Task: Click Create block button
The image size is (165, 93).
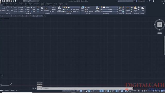Action: coord(87,7)
